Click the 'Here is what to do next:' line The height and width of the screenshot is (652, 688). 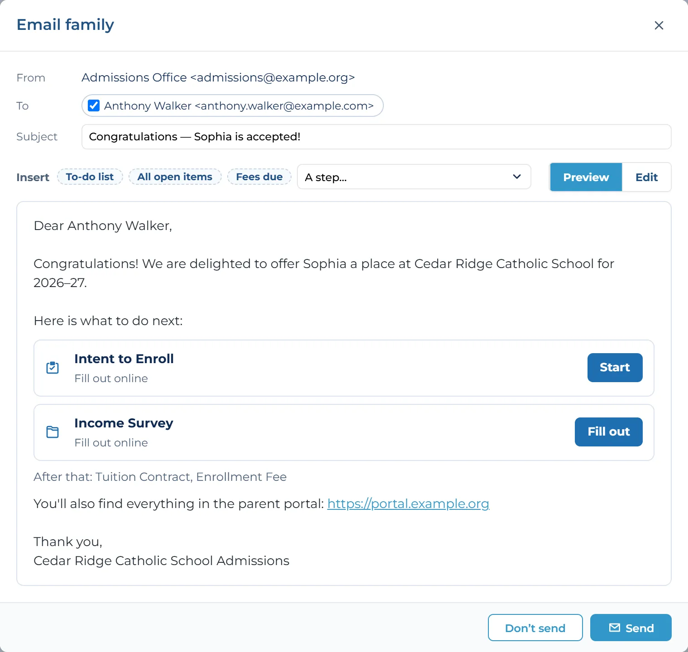pos(108,321)
